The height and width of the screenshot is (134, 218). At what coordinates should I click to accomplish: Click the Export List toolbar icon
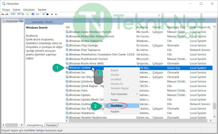coord(27,14)
